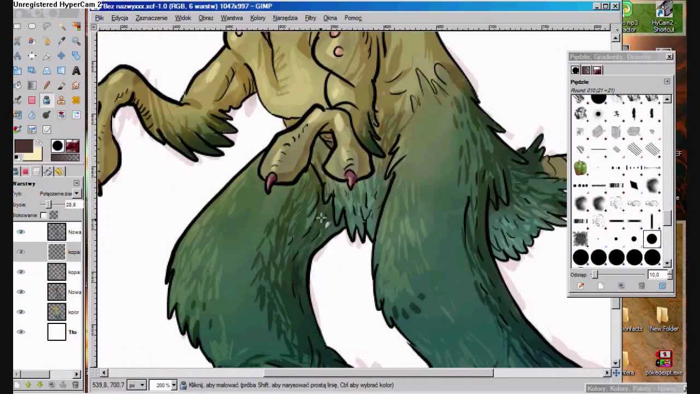This screenshot has width=700, height=394.
Task: Select the Paths tool
Action: pyautogui.click(x=46, y=41)
